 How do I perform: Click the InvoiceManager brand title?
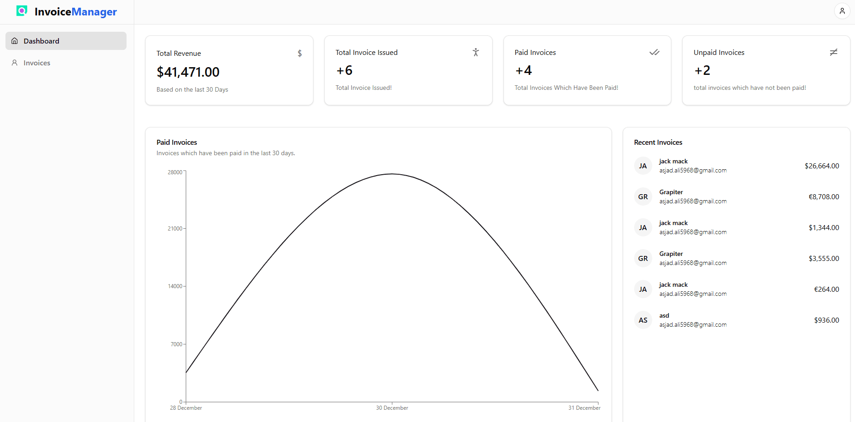(x=76, y=12)
